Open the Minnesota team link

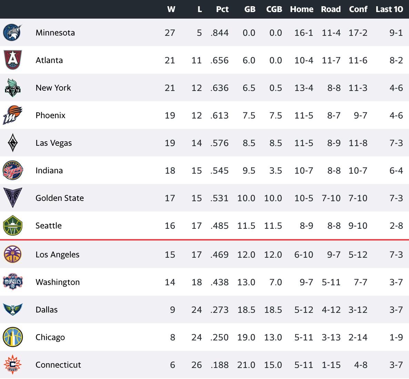click(x=55, y=33)
